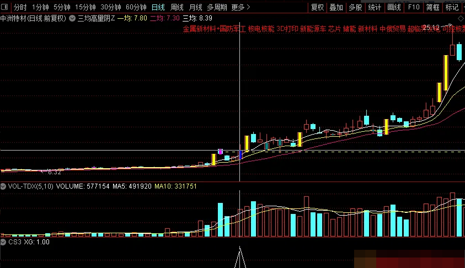The image size is (465, 268).
Task: Switch to 日线 daily chart
Action: pos(158,7)
